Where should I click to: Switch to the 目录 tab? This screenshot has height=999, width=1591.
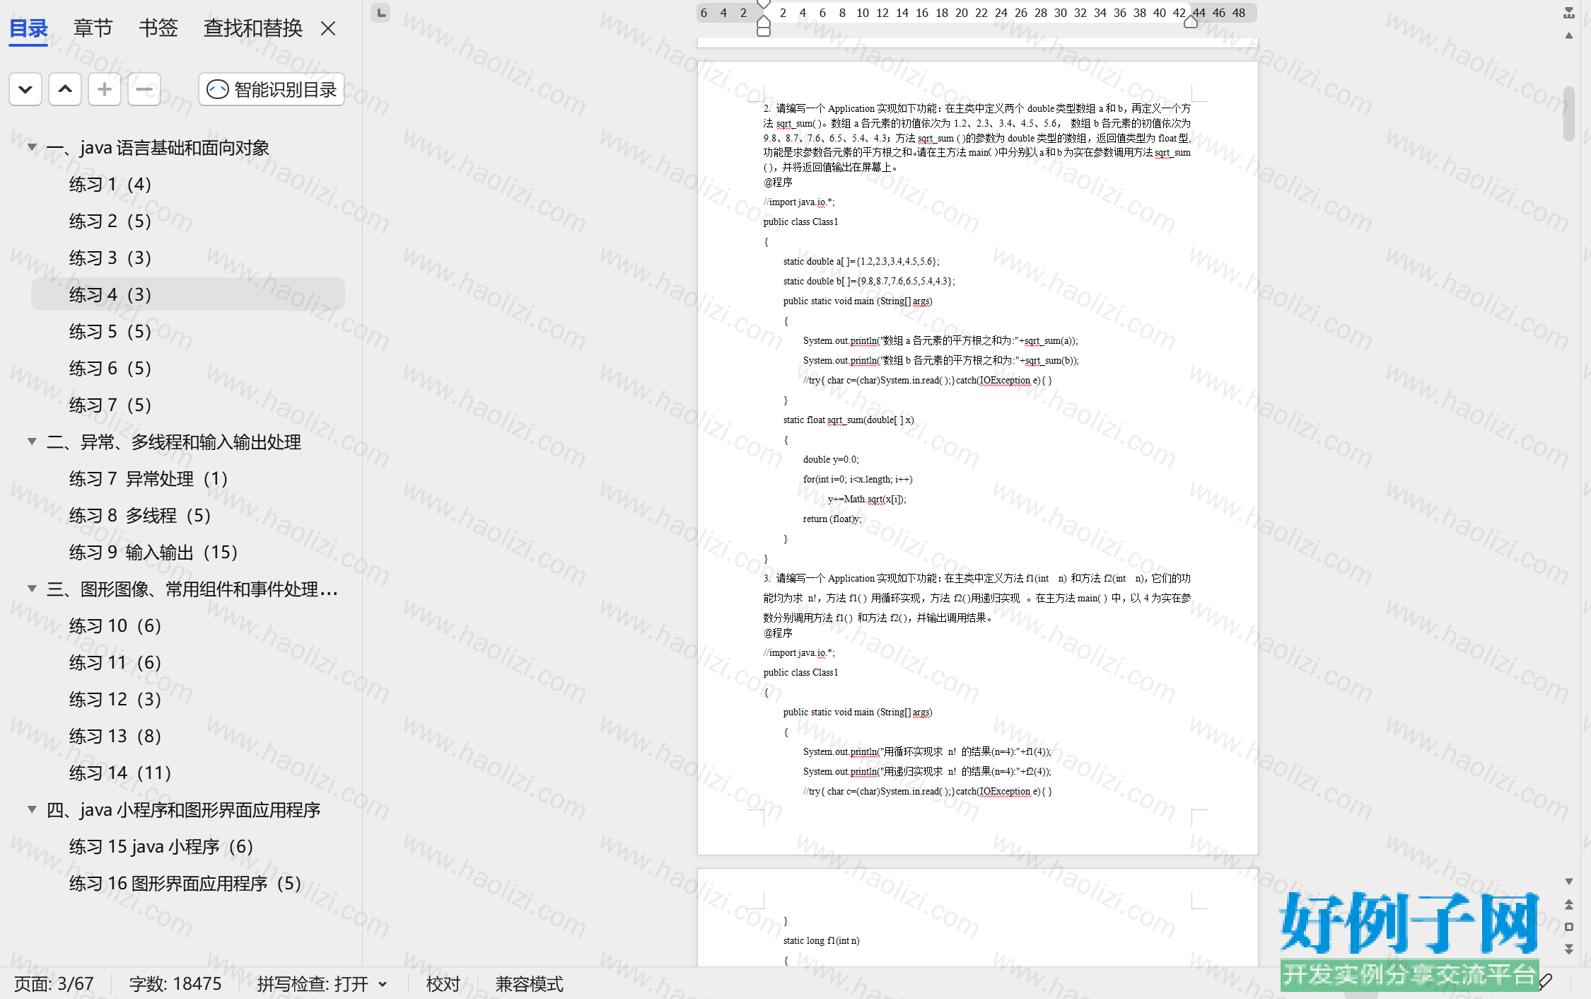pyautogui.click(x=28, y=28)
